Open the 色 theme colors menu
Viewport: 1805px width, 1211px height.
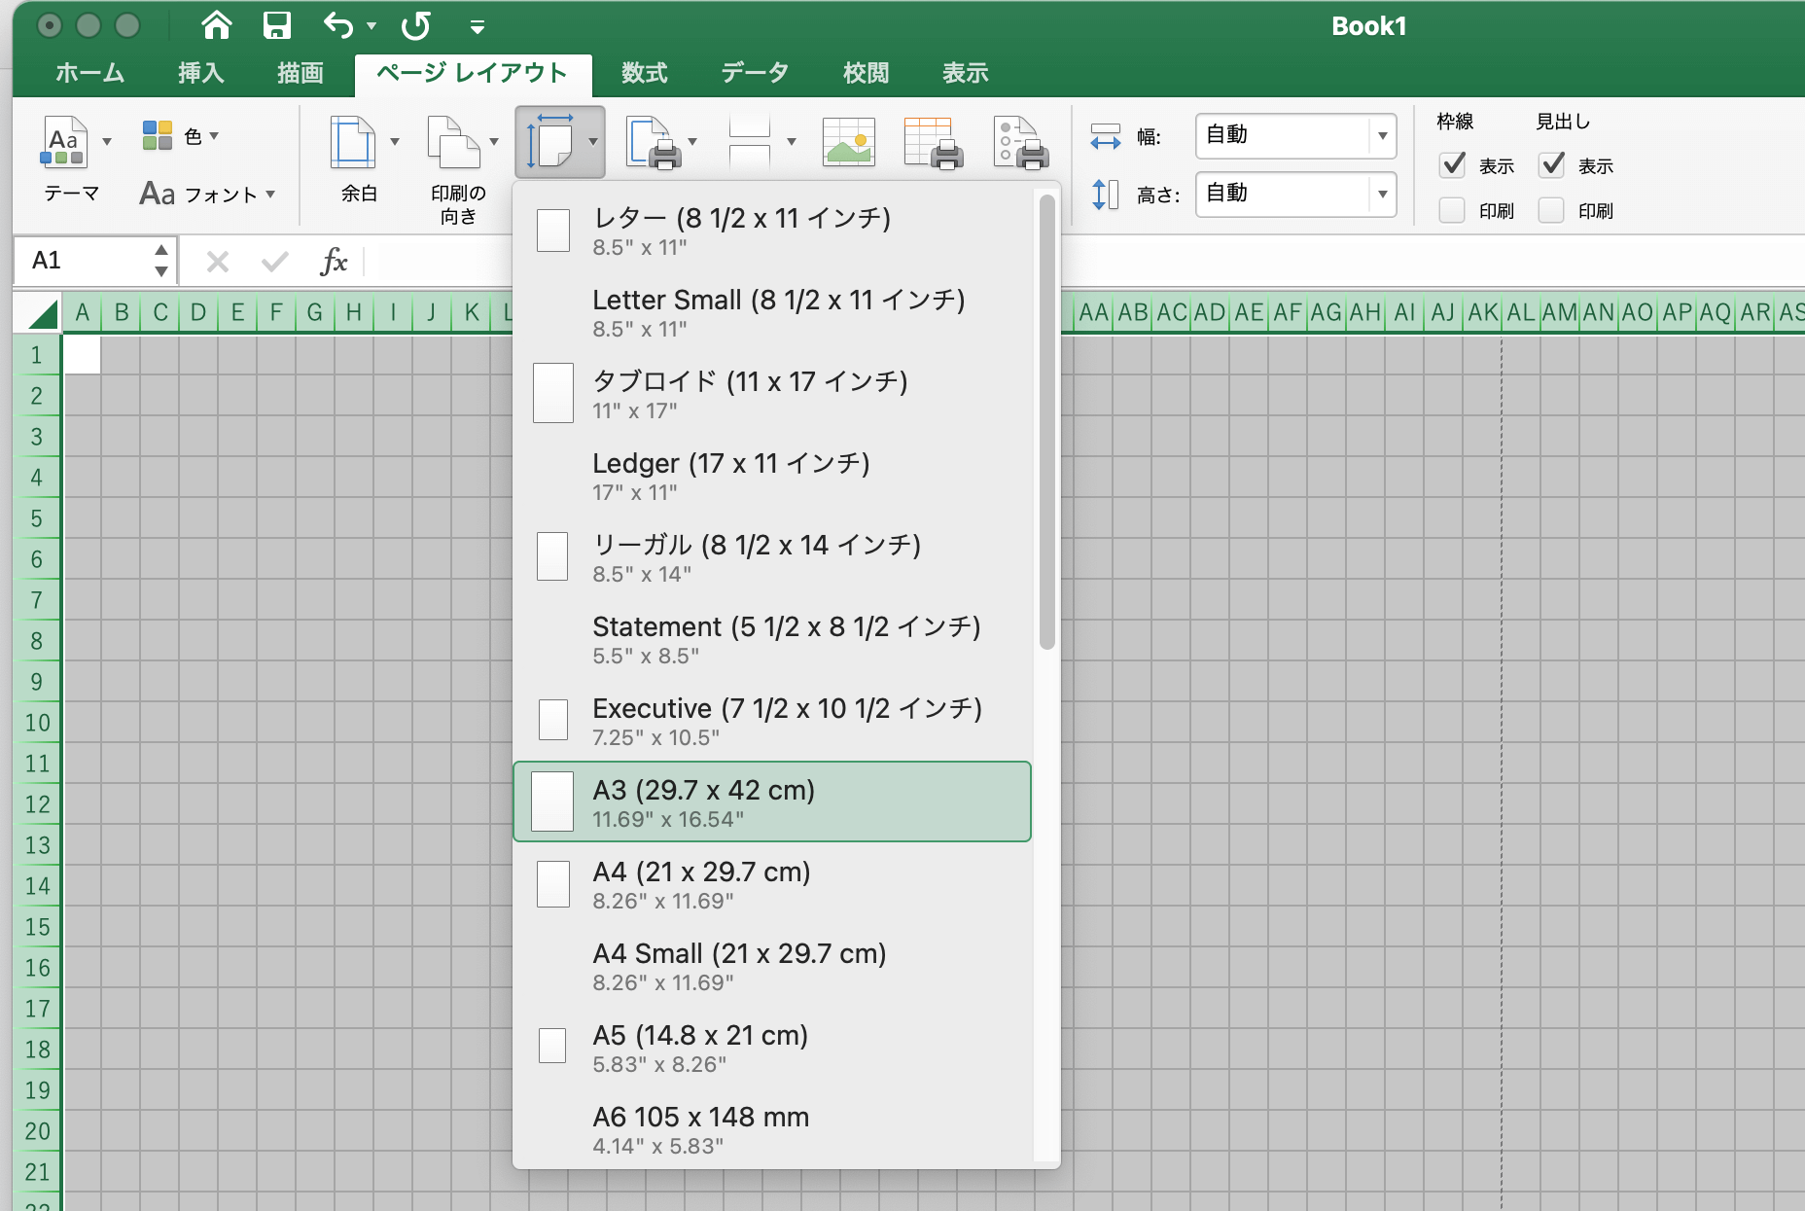point(181,136)
